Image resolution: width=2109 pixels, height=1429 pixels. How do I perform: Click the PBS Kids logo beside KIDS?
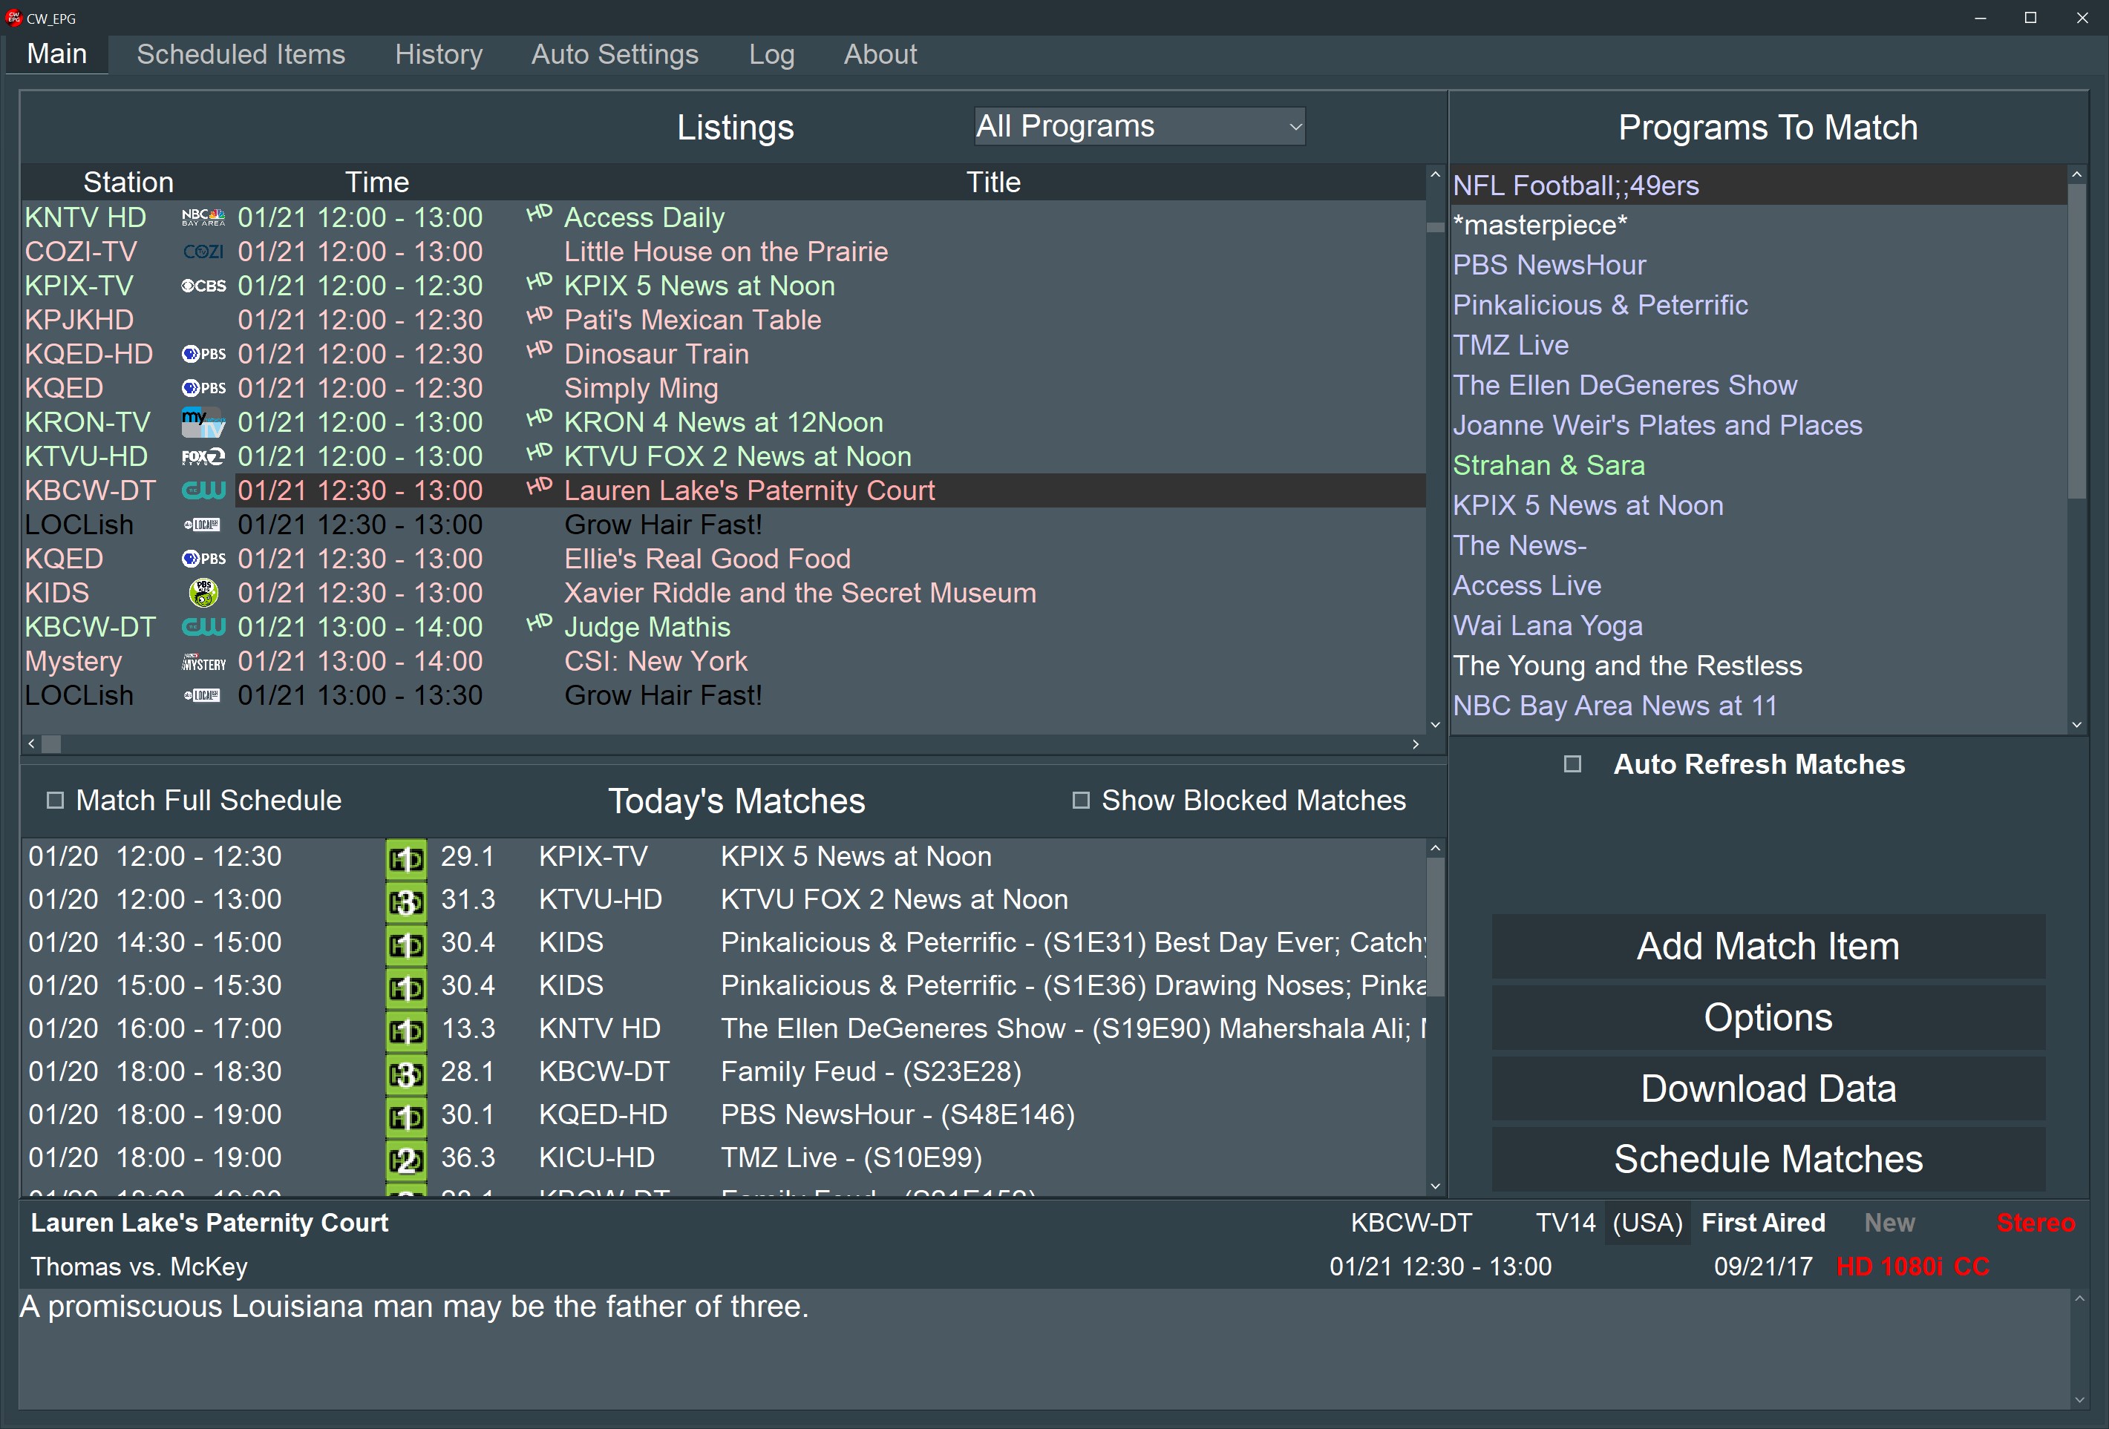click(203, 593)
